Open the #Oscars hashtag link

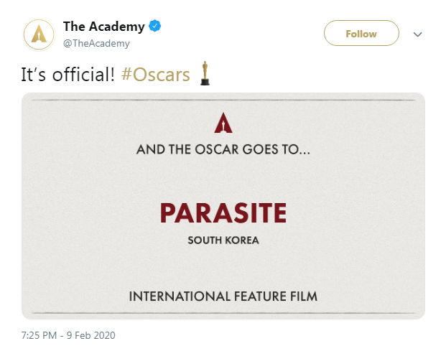point(156,75)
